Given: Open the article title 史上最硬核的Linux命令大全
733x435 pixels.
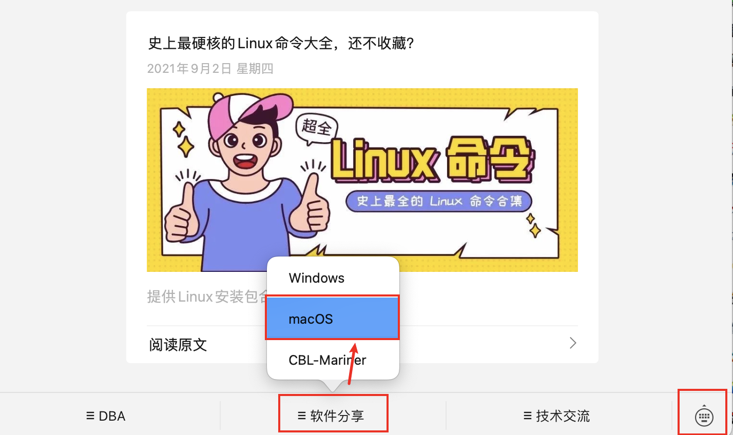Looking at the screenshot, I should tap(281, 43).
